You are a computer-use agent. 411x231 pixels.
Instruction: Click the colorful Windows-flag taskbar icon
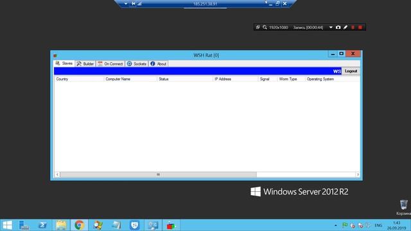point(98,225)
